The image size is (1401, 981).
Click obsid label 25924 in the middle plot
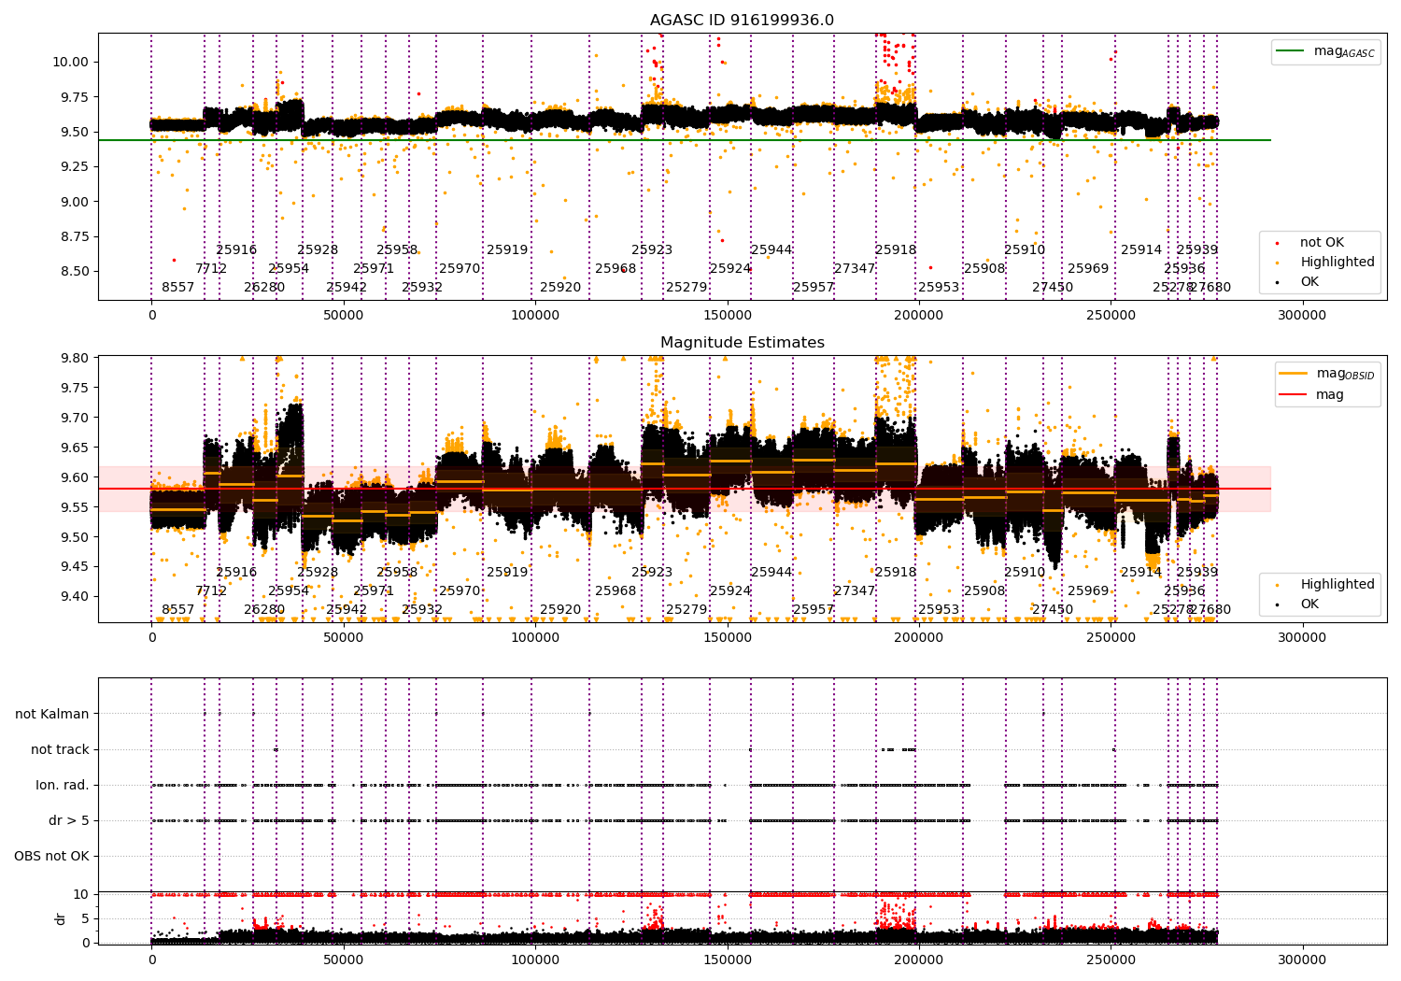730,590
